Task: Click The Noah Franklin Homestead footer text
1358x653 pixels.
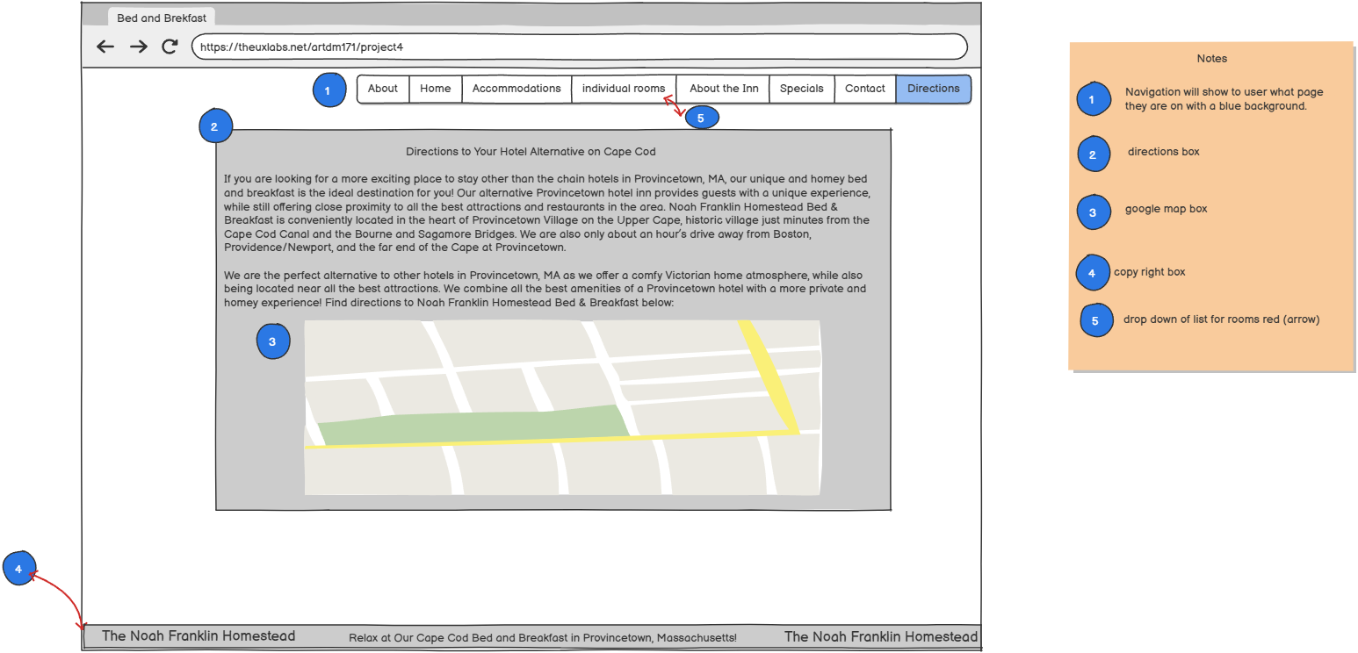Action: [x=199, y=635]
